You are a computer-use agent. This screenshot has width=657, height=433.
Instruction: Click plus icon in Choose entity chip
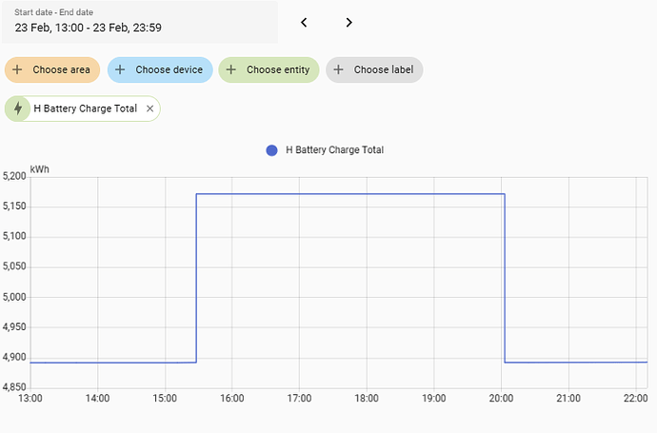coord(230,69)
